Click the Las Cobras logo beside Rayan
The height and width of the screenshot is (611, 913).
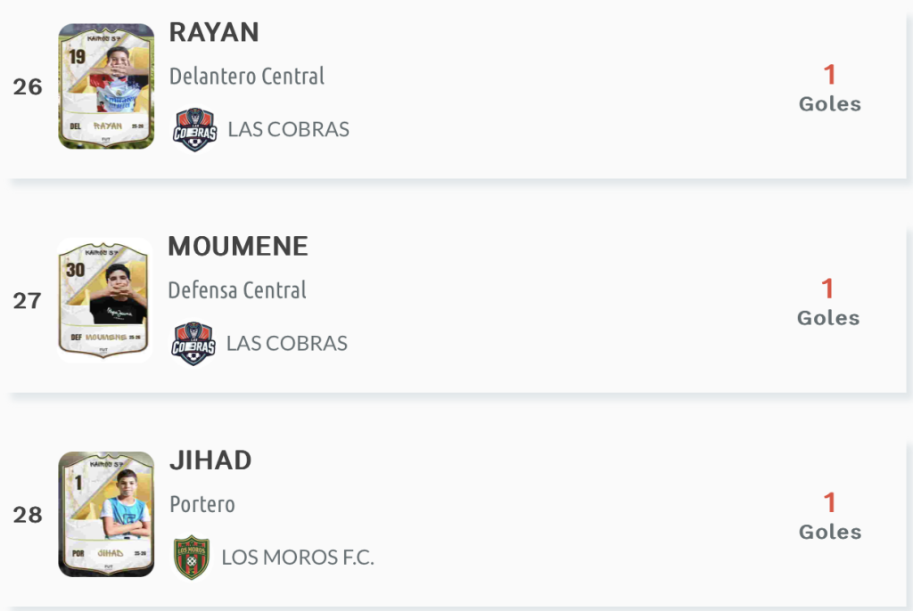point(194,129)
